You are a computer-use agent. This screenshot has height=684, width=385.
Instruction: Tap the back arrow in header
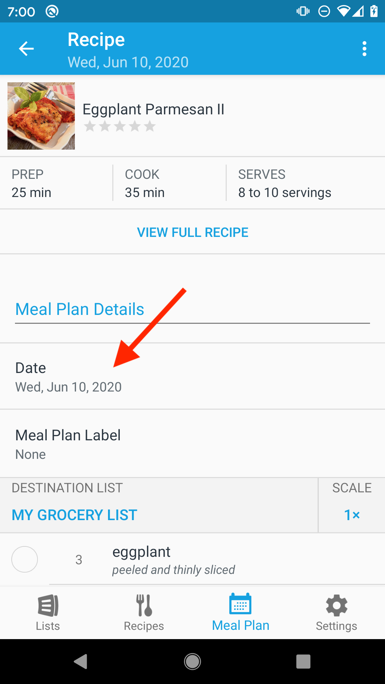[x=26, y=49]
